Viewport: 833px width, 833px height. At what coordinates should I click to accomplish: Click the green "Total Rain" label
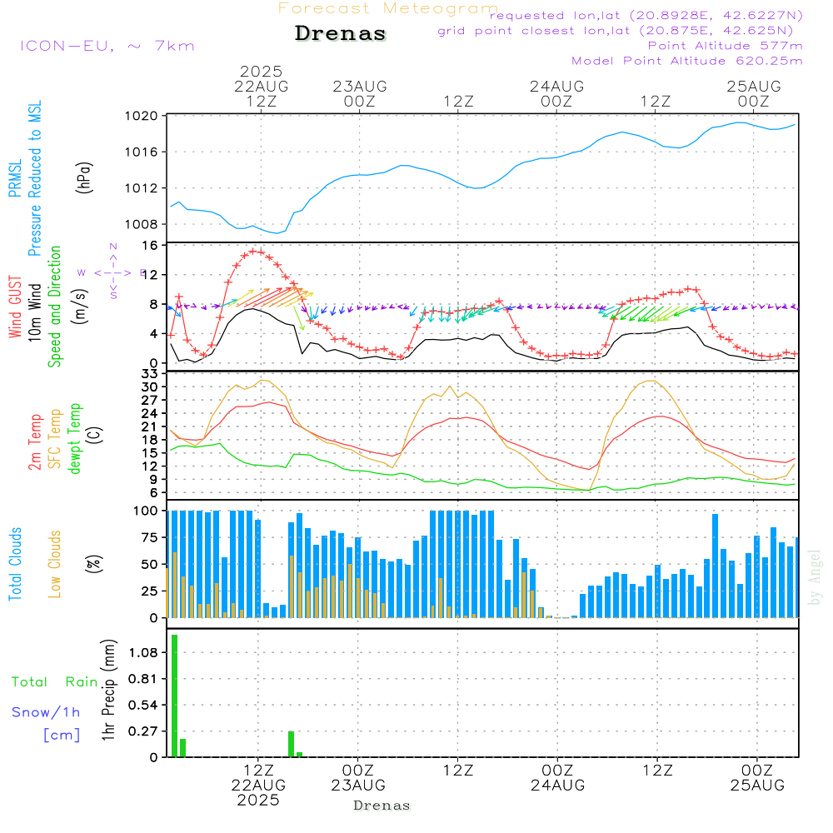point(55,681)
